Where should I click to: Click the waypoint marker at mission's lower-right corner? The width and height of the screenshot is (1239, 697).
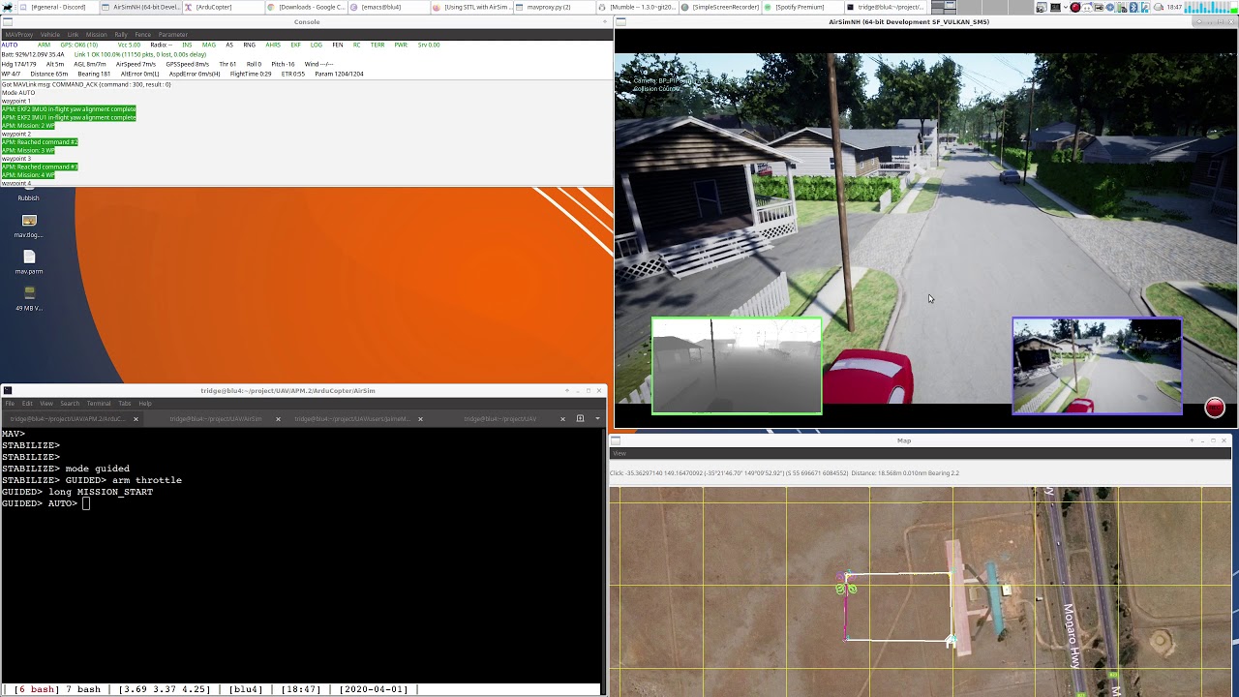click(x=951, y=640)
